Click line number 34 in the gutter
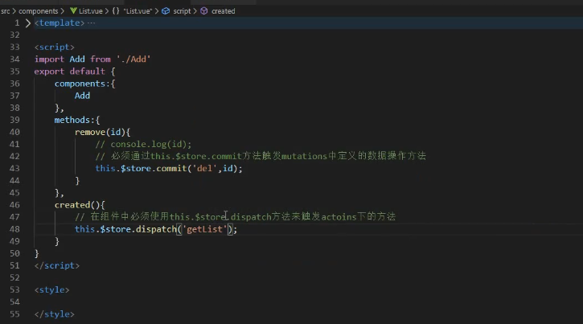This screenshot has width=583, height=324. 14,59
